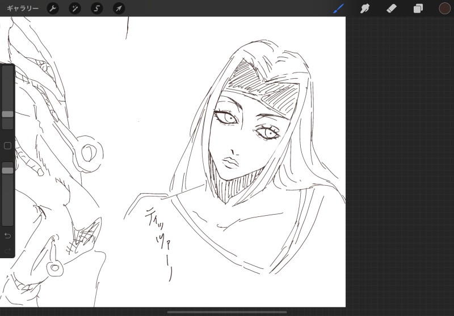This screenshot has height=316, width=454.
Task: Click the brush opacity slider handle
Action: (7, 170)
